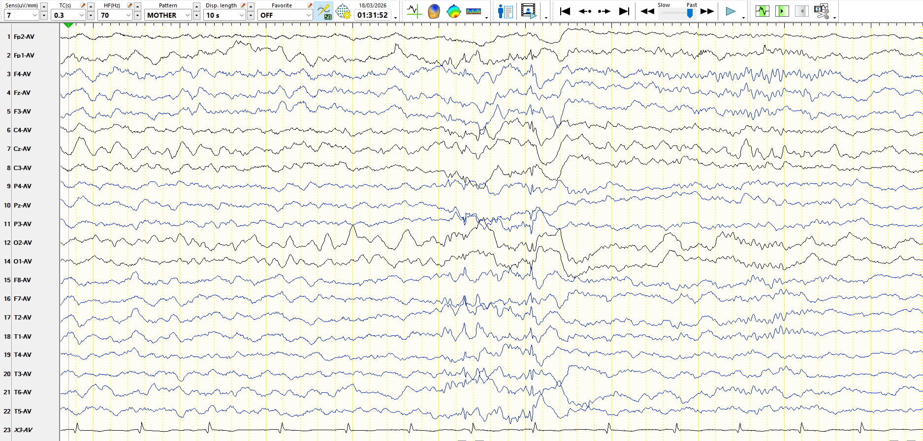Edit the Disp. length pencil icon
The height and width of the screenshot is (441, 923).
click(x=243, y=5)
